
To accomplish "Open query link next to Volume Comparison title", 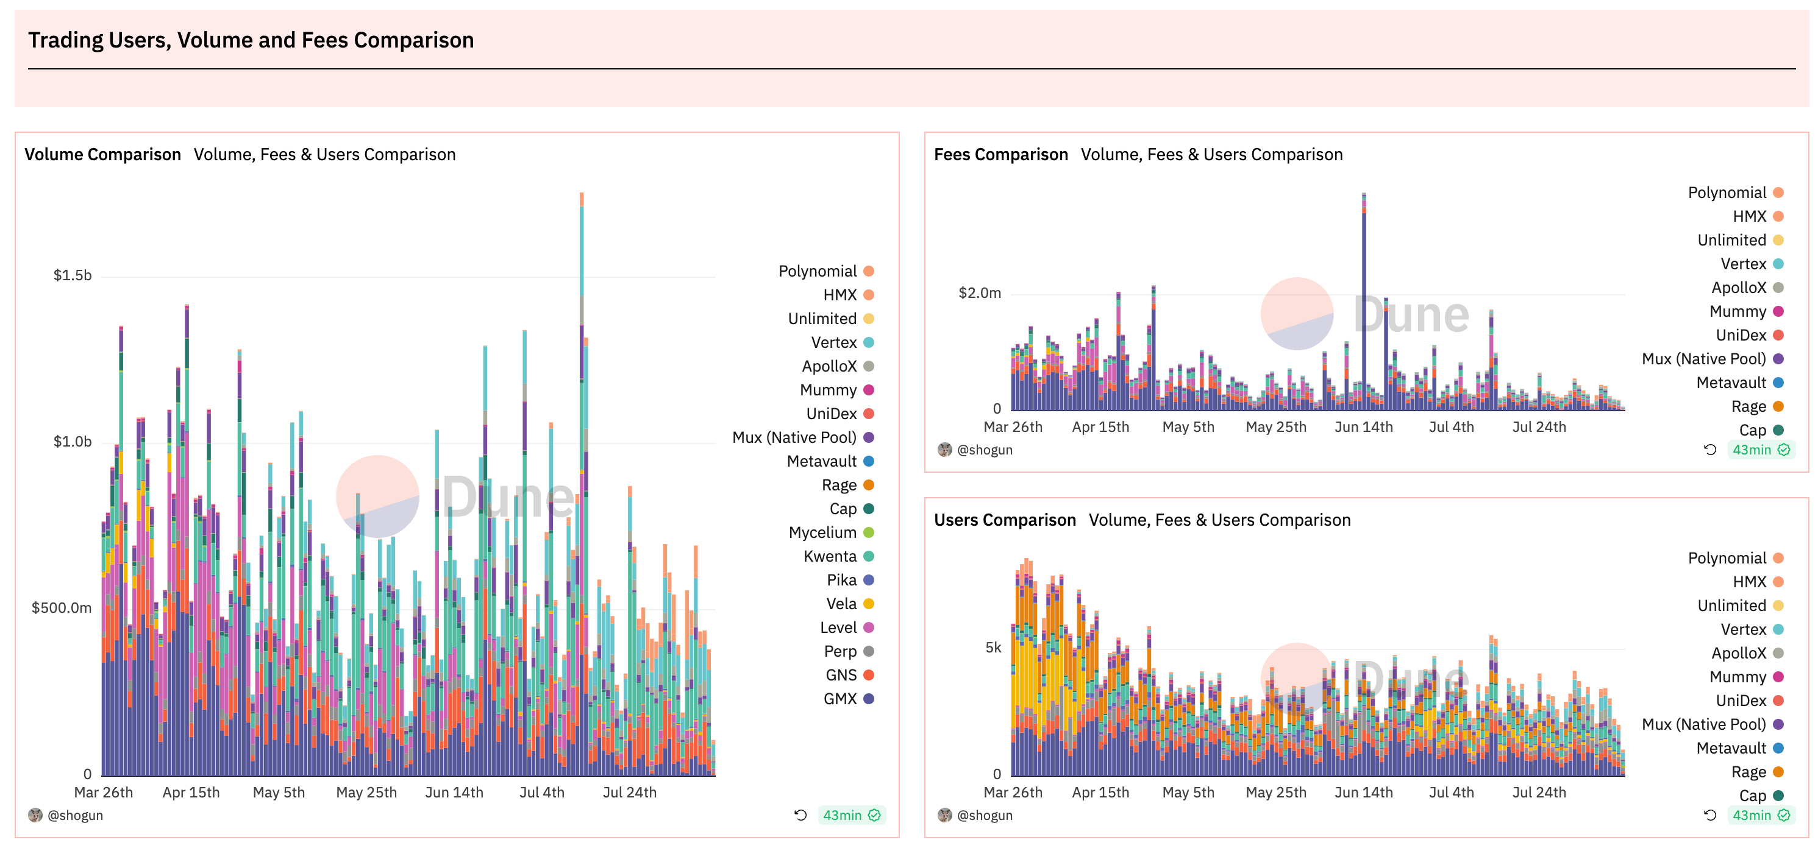I will 324,155.
